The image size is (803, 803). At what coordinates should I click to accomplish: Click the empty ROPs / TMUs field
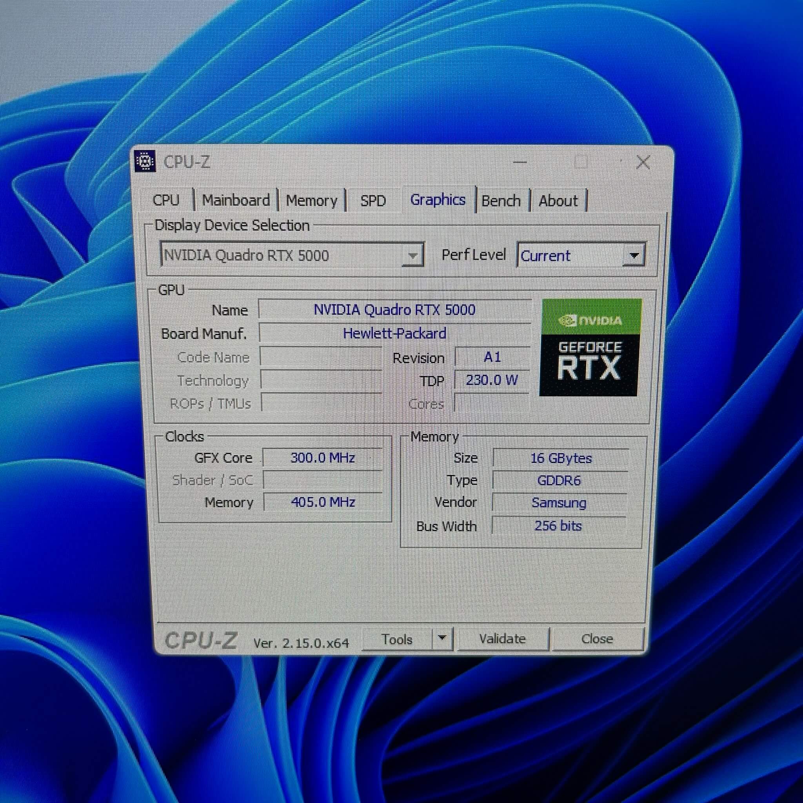tap(321, 403)
